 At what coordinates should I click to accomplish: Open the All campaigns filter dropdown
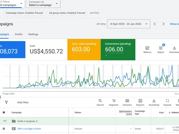point(11,4)
